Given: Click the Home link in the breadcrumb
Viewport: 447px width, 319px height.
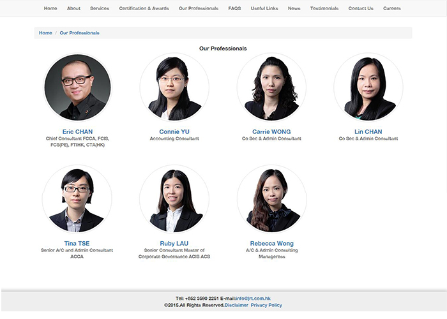Looking at the screenshot, I should tap(45, 33).
